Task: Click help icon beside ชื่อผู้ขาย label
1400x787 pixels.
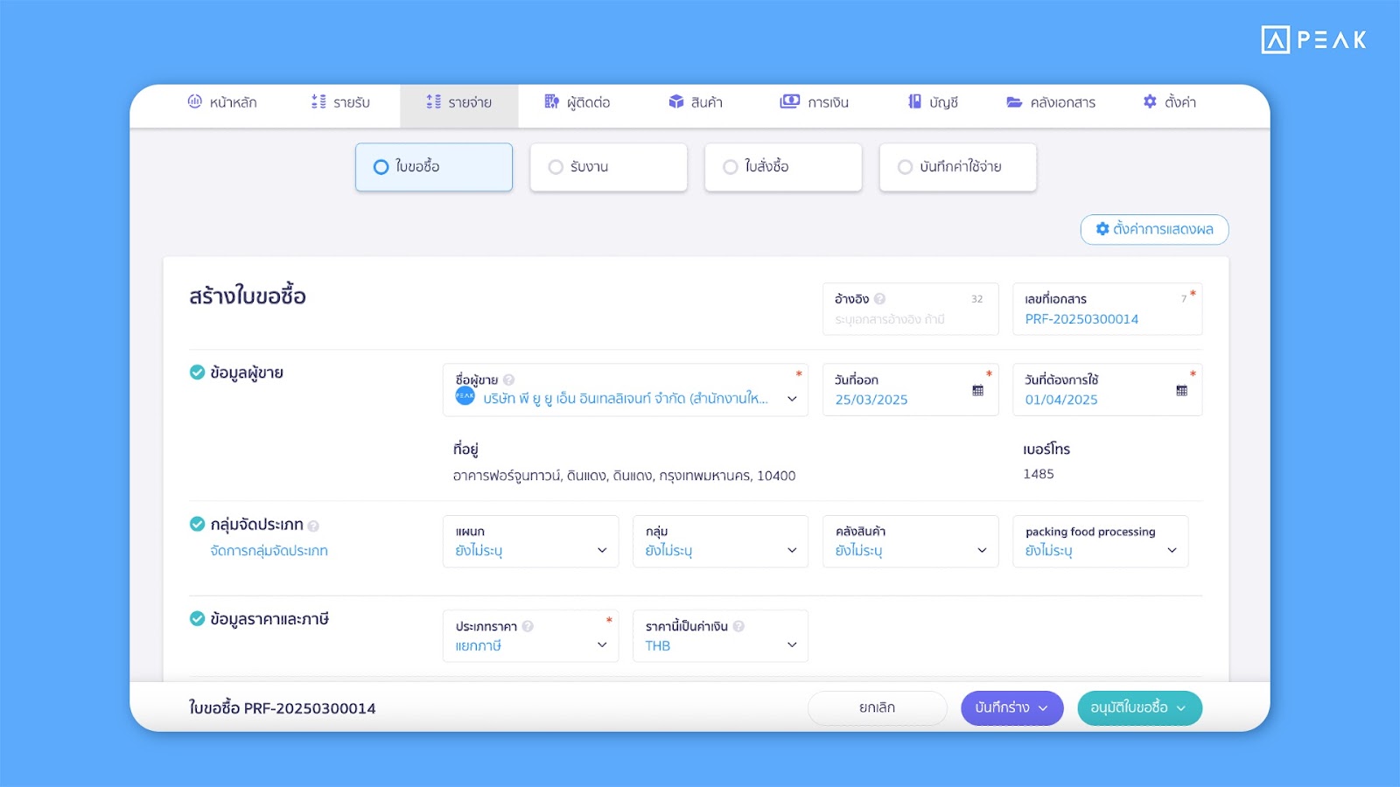Action: coord(509,380)
